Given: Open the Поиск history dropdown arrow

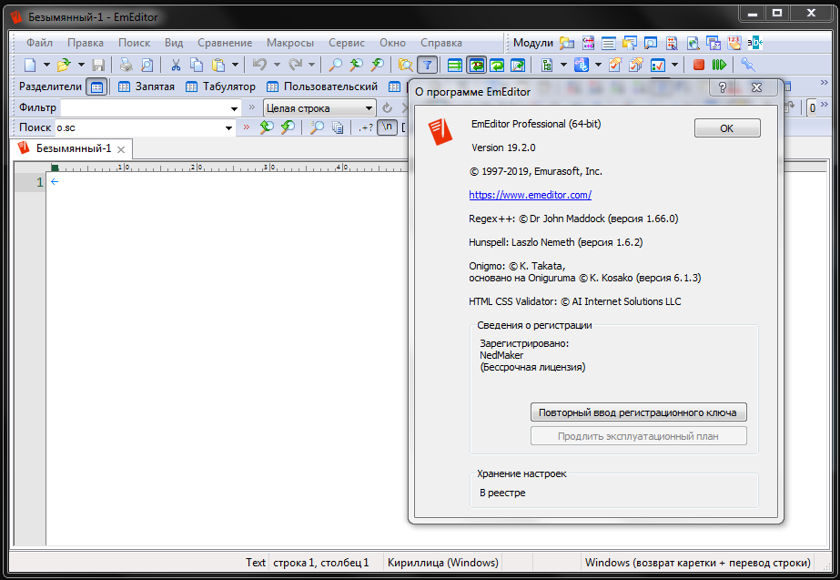Looking at the screenshot, I should tap(228, 128).
